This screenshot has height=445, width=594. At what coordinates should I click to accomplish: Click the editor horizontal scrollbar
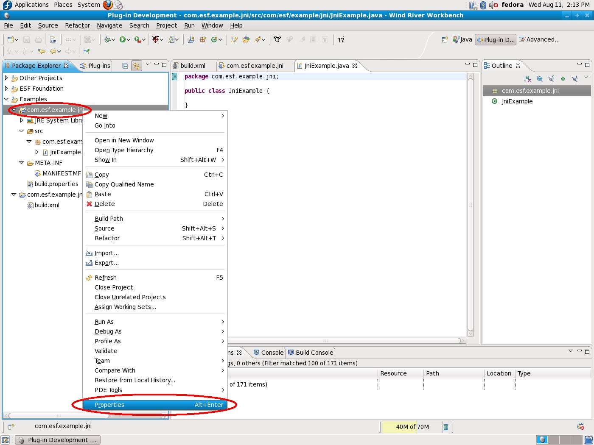[x=325, y=341]
